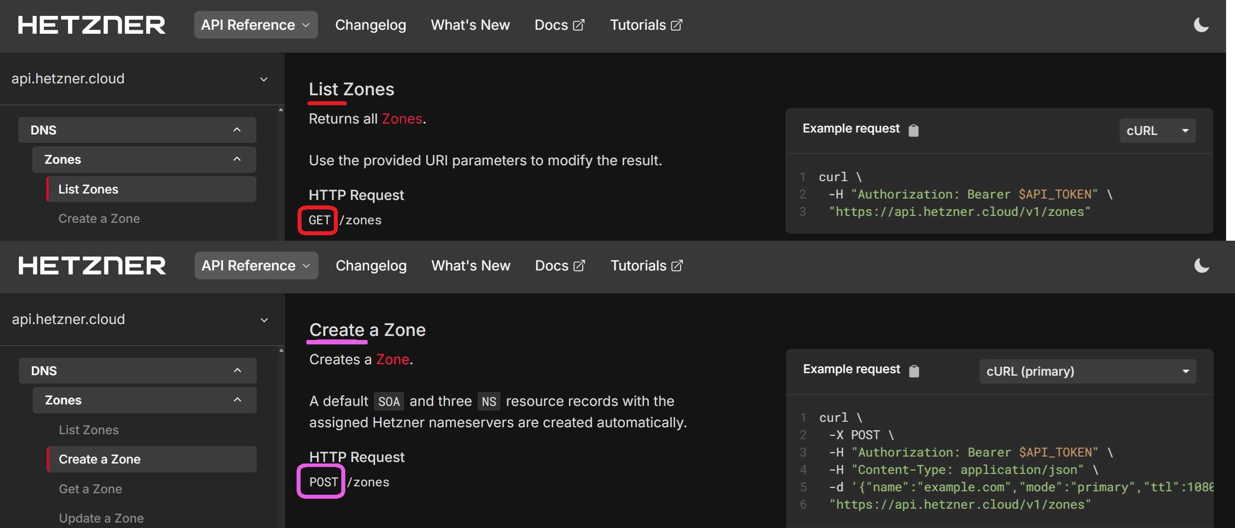Open the cURL language dropdown for List Zones
The width and height of the screenshot is (1235, 528).
click(x=1157, y=131)
